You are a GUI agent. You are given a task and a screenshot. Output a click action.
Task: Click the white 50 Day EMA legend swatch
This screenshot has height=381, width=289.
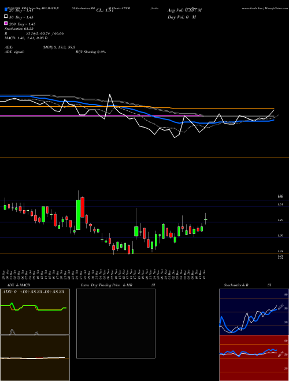[6, 17]
